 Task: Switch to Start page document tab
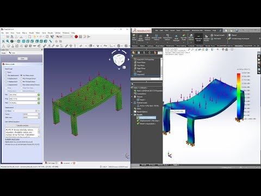(51, 163)
